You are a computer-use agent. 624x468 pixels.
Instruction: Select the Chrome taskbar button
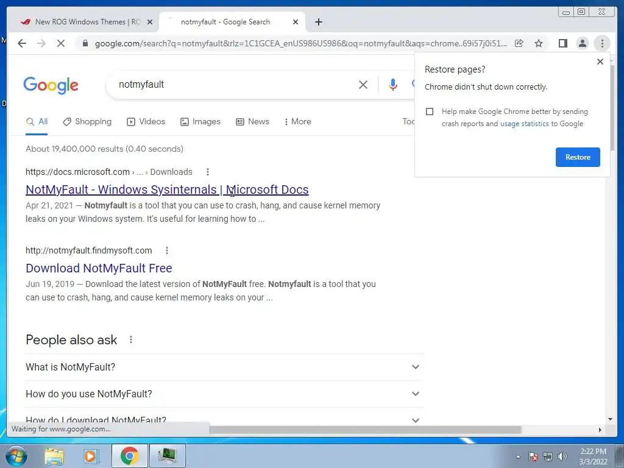point(129,456)
